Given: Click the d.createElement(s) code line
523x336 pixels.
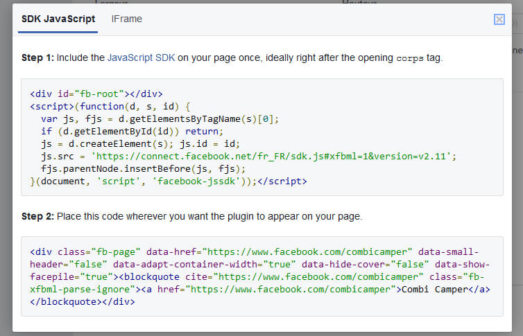Looking at the screenshot, I should point(140,144).
